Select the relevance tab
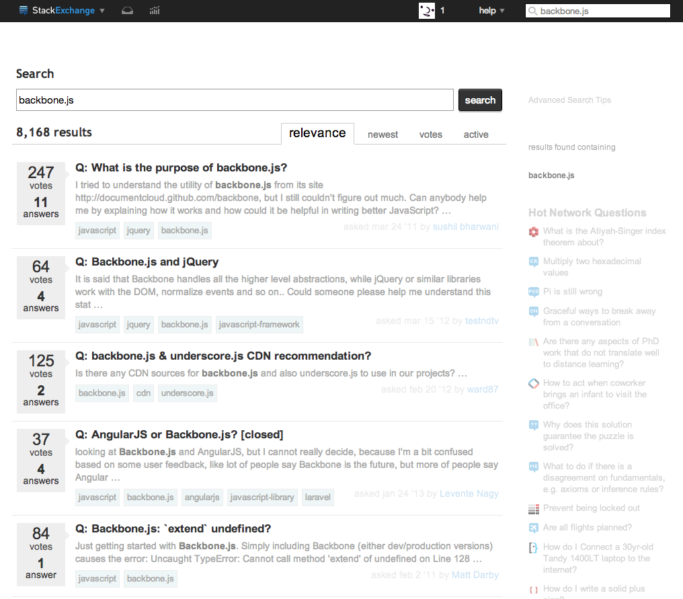Screen dimensions: 683x599 coord(317,133)
